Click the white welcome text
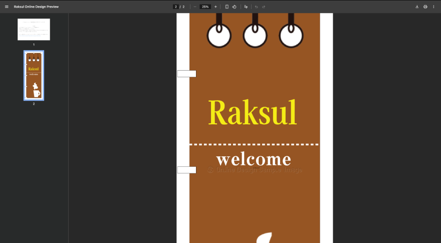Image resolution: width=441 pixels, height=243 pixels. click(x=253, y=159)
